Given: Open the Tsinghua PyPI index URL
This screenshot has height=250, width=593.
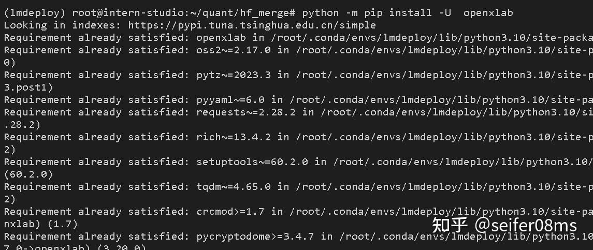Looking at the screenshot, I should tap(252, 25).
